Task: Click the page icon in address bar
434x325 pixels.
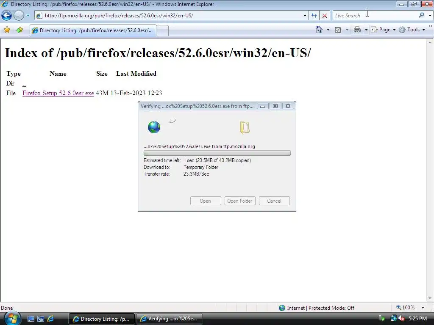Action: pos(39,16)
